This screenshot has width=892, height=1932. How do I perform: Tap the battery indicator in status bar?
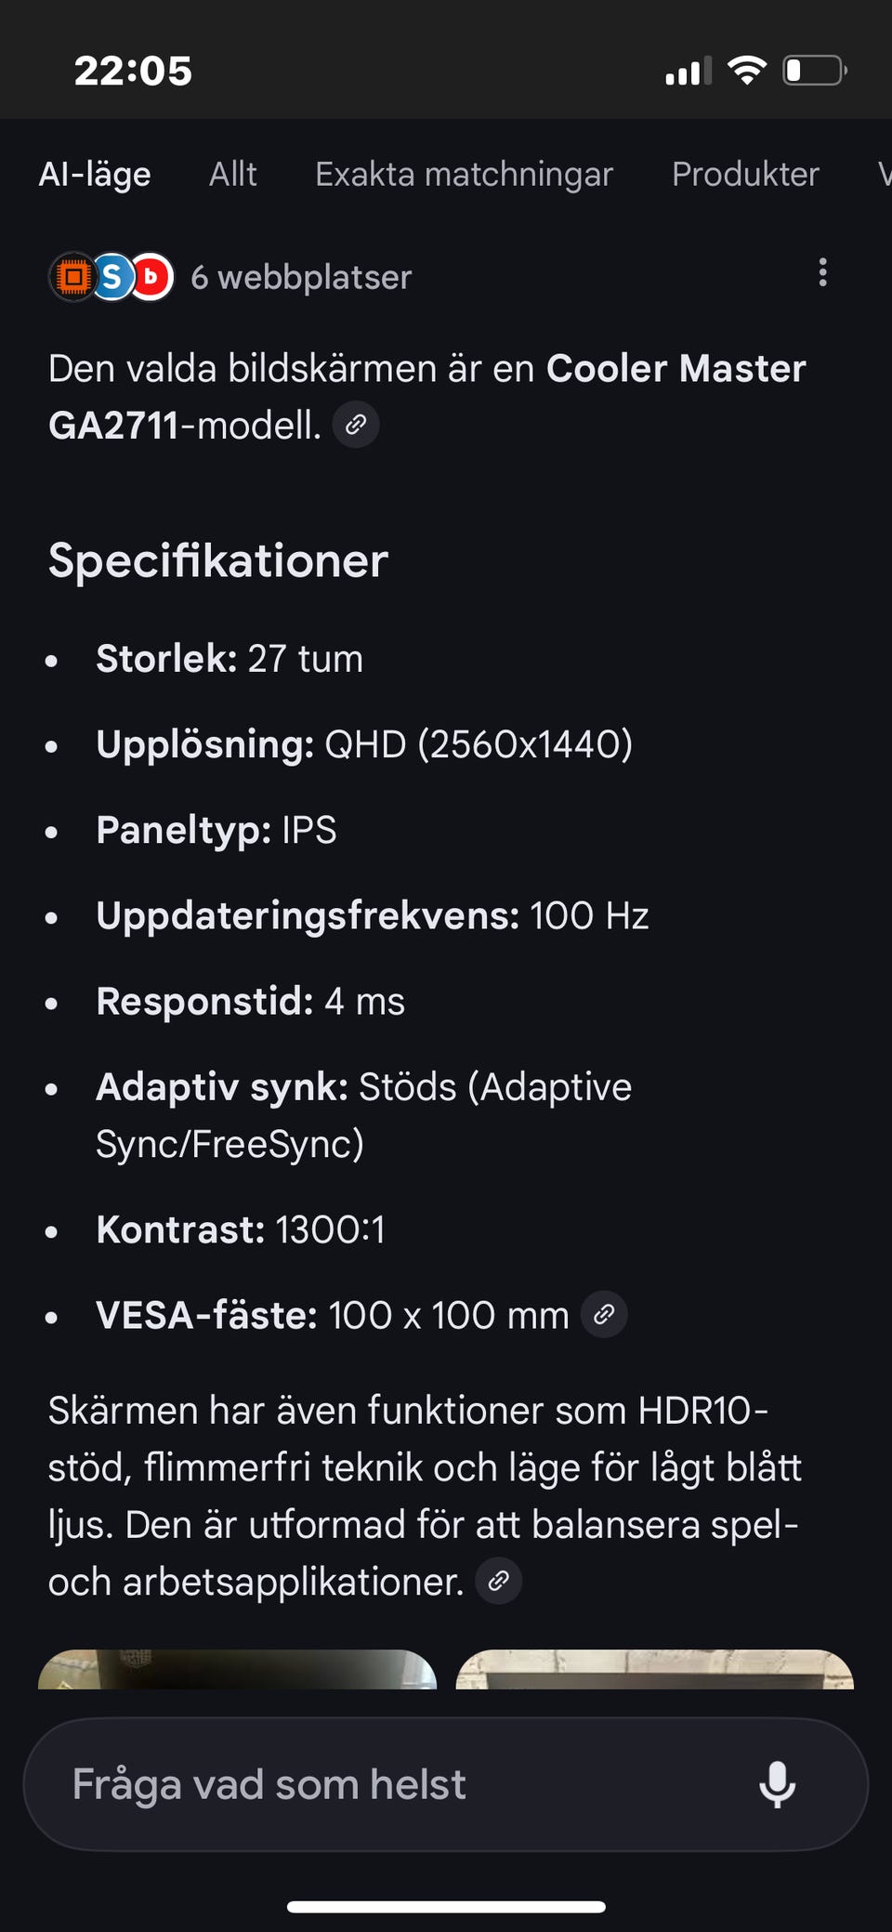[814, 71]
